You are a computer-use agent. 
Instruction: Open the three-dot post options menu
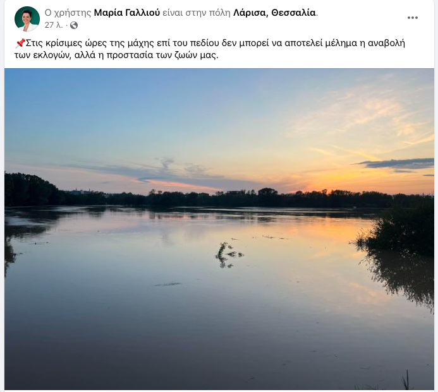pos(412,18)
